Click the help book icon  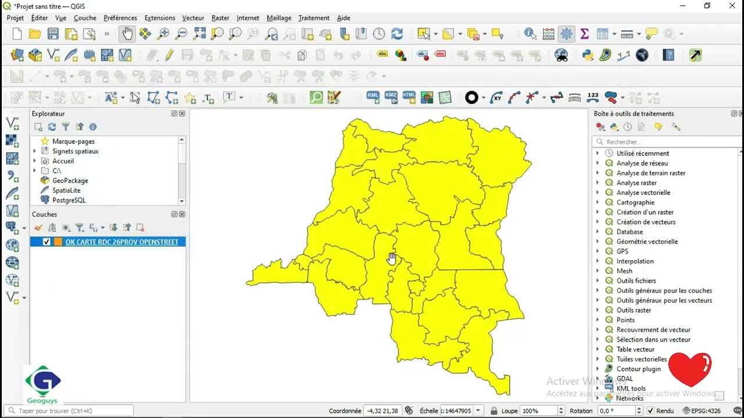(x=669, y=55)
